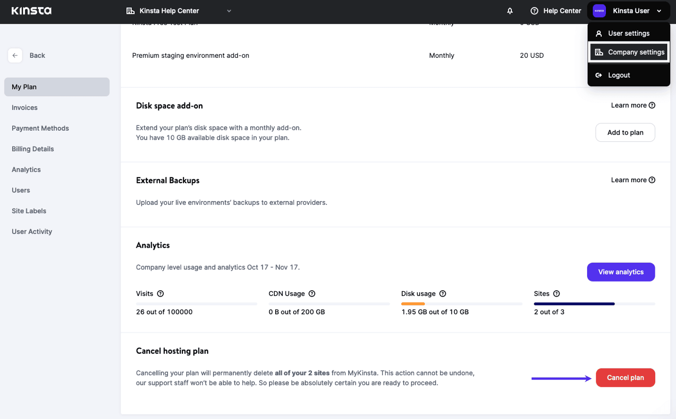This screenshot has width=676, height=419.
Task: Click Learn more for Disk space add-on
Action: [x=633, y=105]
